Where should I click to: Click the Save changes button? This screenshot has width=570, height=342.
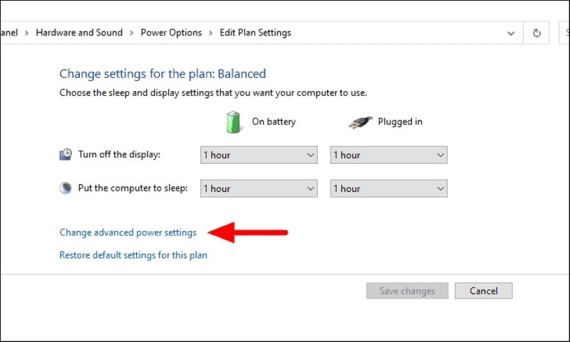[407, 291]
